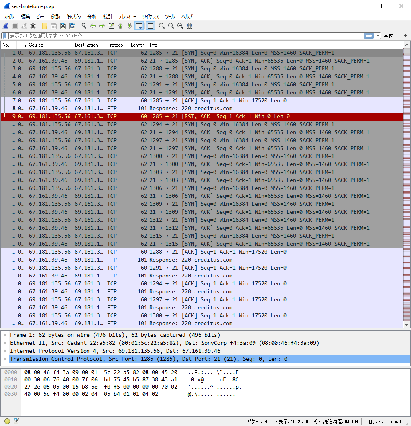Open capture options gear icon
Viewport: 411px width, 426px height.
[33, 26]
